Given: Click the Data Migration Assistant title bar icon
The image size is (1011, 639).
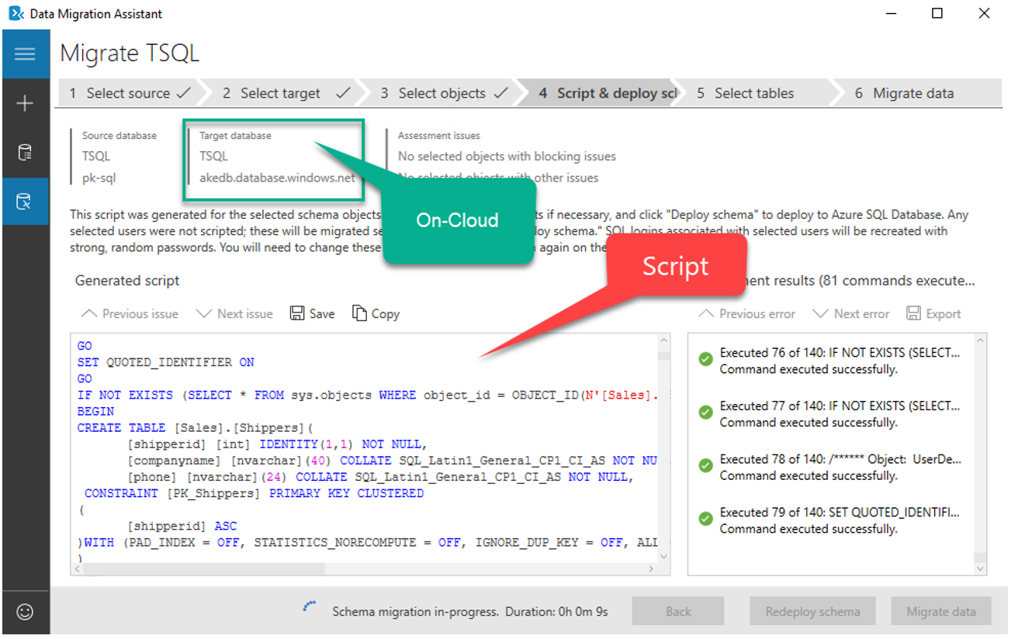Looking at the screenshot, I should pos(16,13).
